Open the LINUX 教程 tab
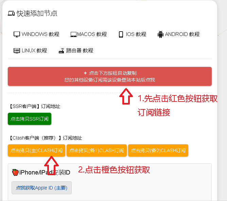The image size is (227, 201). (30, 51)
